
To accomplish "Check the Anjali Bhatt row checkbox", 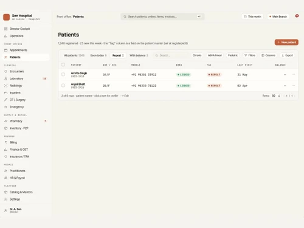I will coord(63,85).
